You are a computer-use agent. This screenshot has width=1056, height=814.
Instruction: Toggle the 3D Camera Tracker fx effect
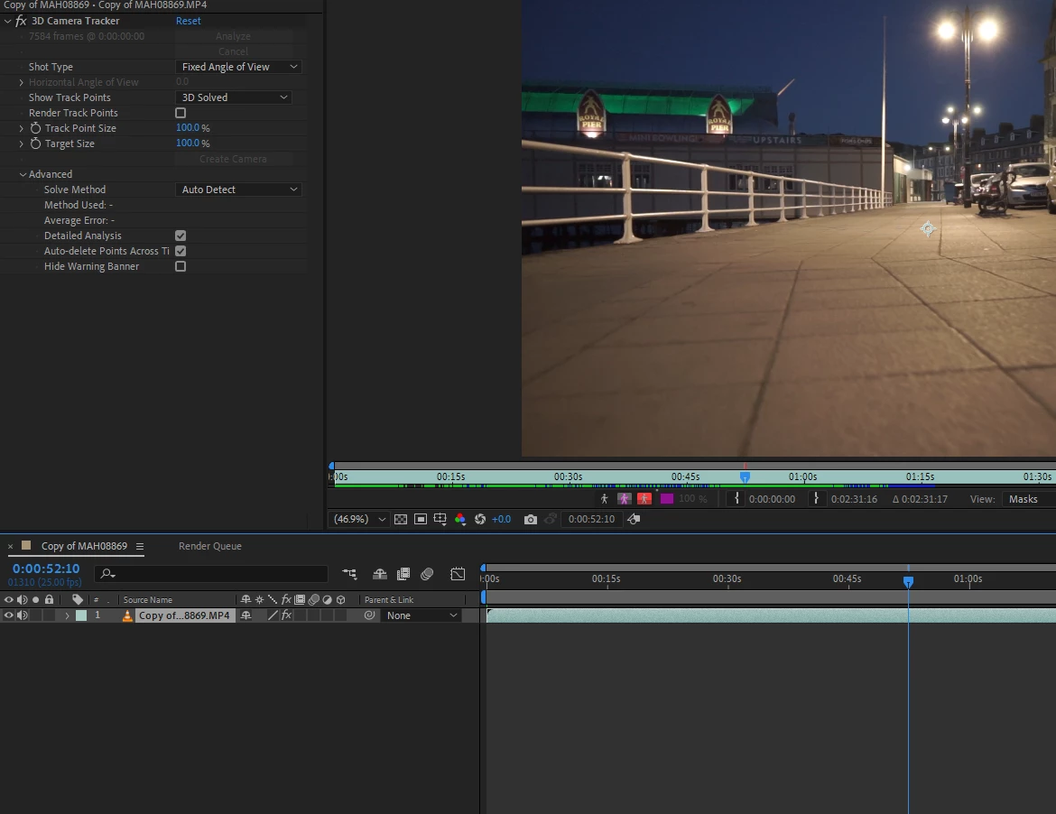(21, 21)
